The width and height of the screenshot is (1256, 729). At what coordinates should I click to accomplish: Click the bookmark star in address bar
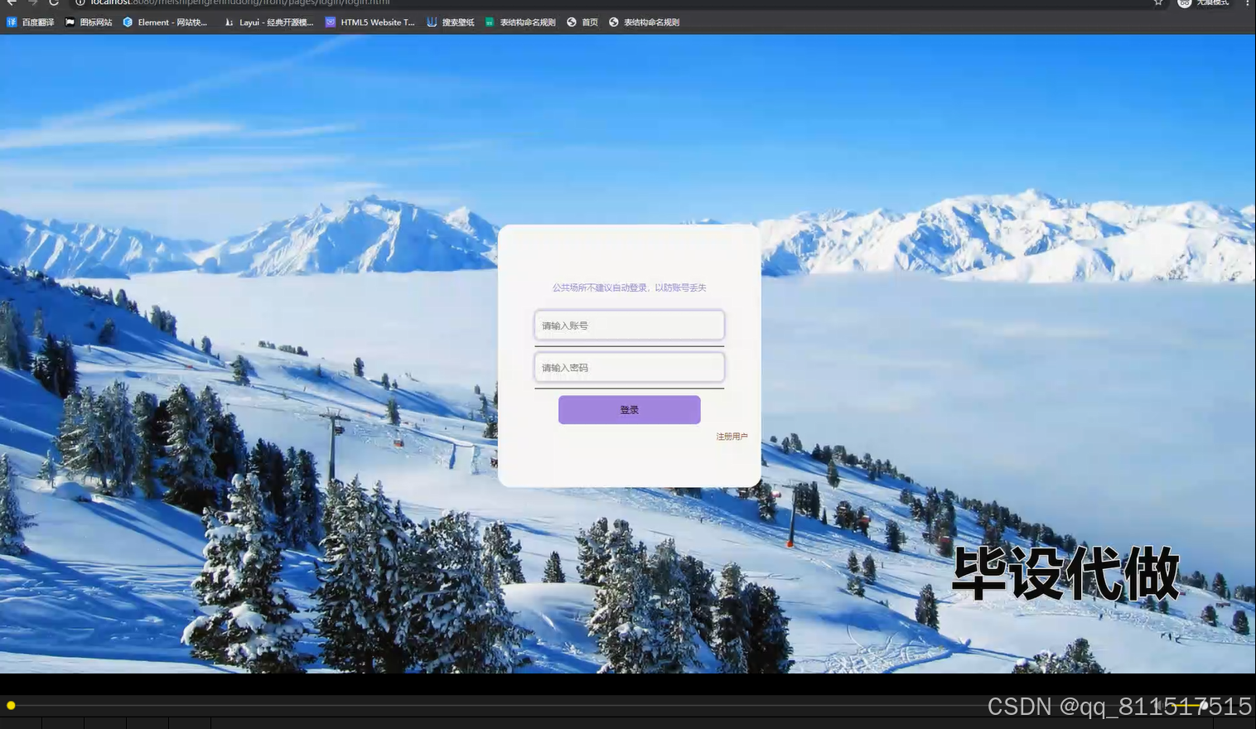click(x=1158, y=2)
